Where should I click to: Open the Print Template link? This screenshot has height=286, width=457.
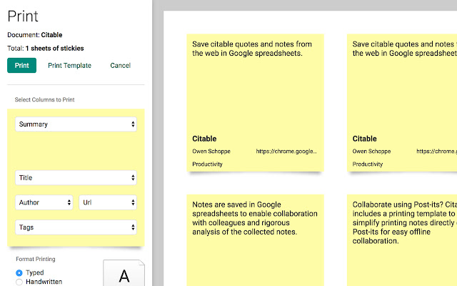coord(69,65)
